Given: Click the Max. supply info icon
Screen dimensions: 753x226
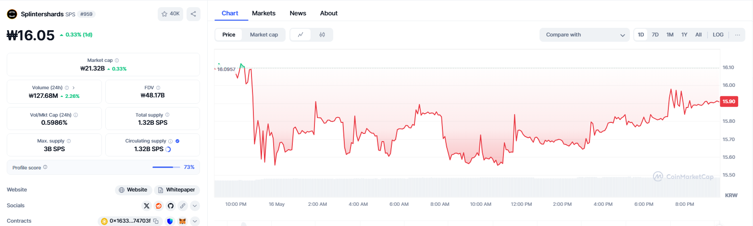Looking at the screenshot, I should (x=69, y=141).
